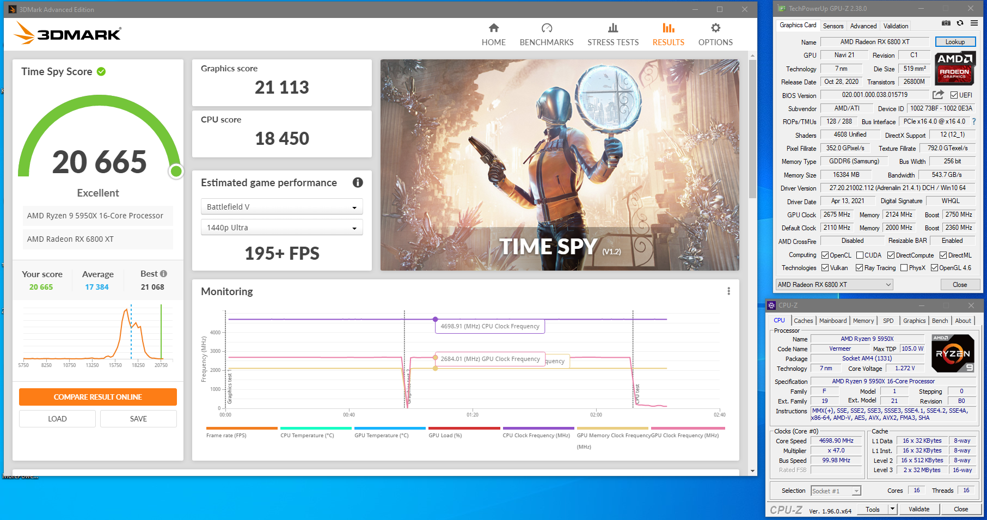This screenshot has width=987, height=520.
Task: Click the CPU-Z title bar app icon
Action: coord(771,305)
